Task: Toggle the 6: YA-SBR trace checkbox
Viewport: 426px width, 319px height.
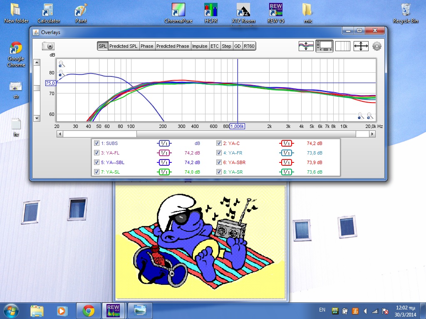Action: pyautogui.click(x=219, y=162)
